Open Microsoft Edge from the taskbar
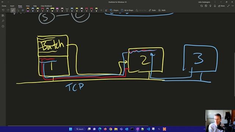This screenshot has height=132, width=235. click(x=100, y=129)
